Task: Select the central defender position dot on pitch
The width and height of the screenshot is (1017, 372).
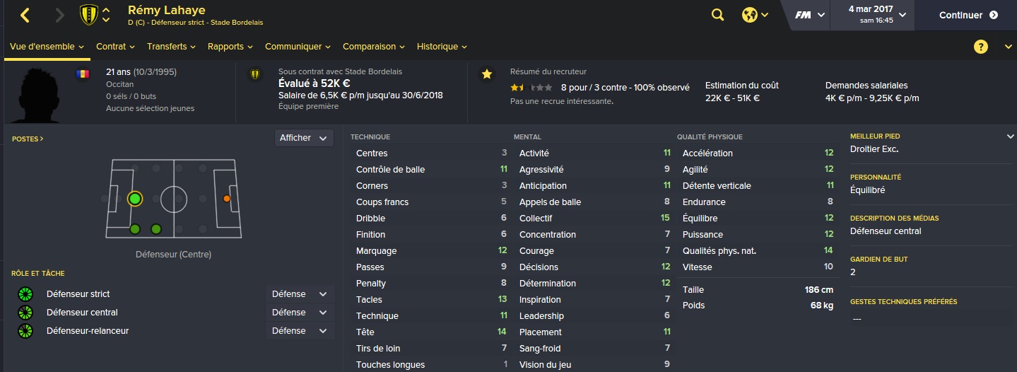Action: click(x=134, y=199)
